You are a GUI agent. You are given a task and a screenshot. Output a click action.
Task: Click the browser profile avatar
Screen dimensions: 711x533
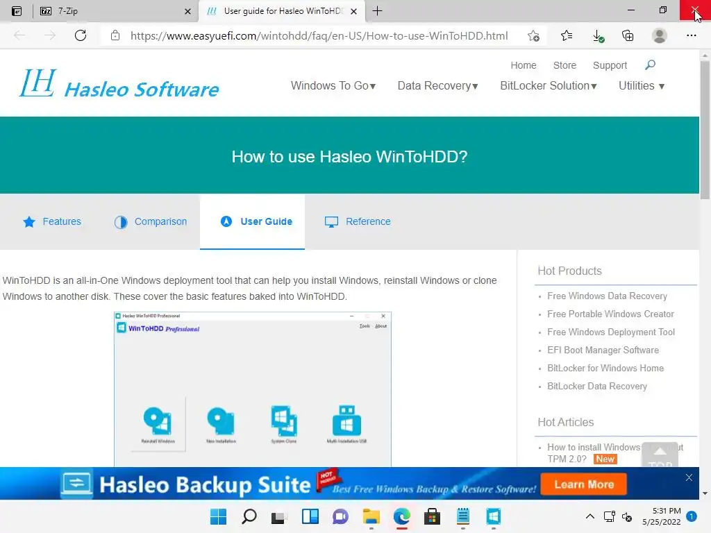click(659, 35)
